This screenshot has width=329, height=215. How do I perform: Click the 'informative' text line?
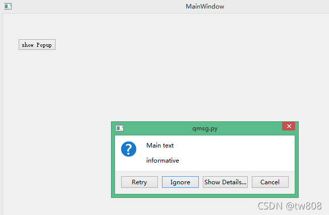click(x=162, y=160)
